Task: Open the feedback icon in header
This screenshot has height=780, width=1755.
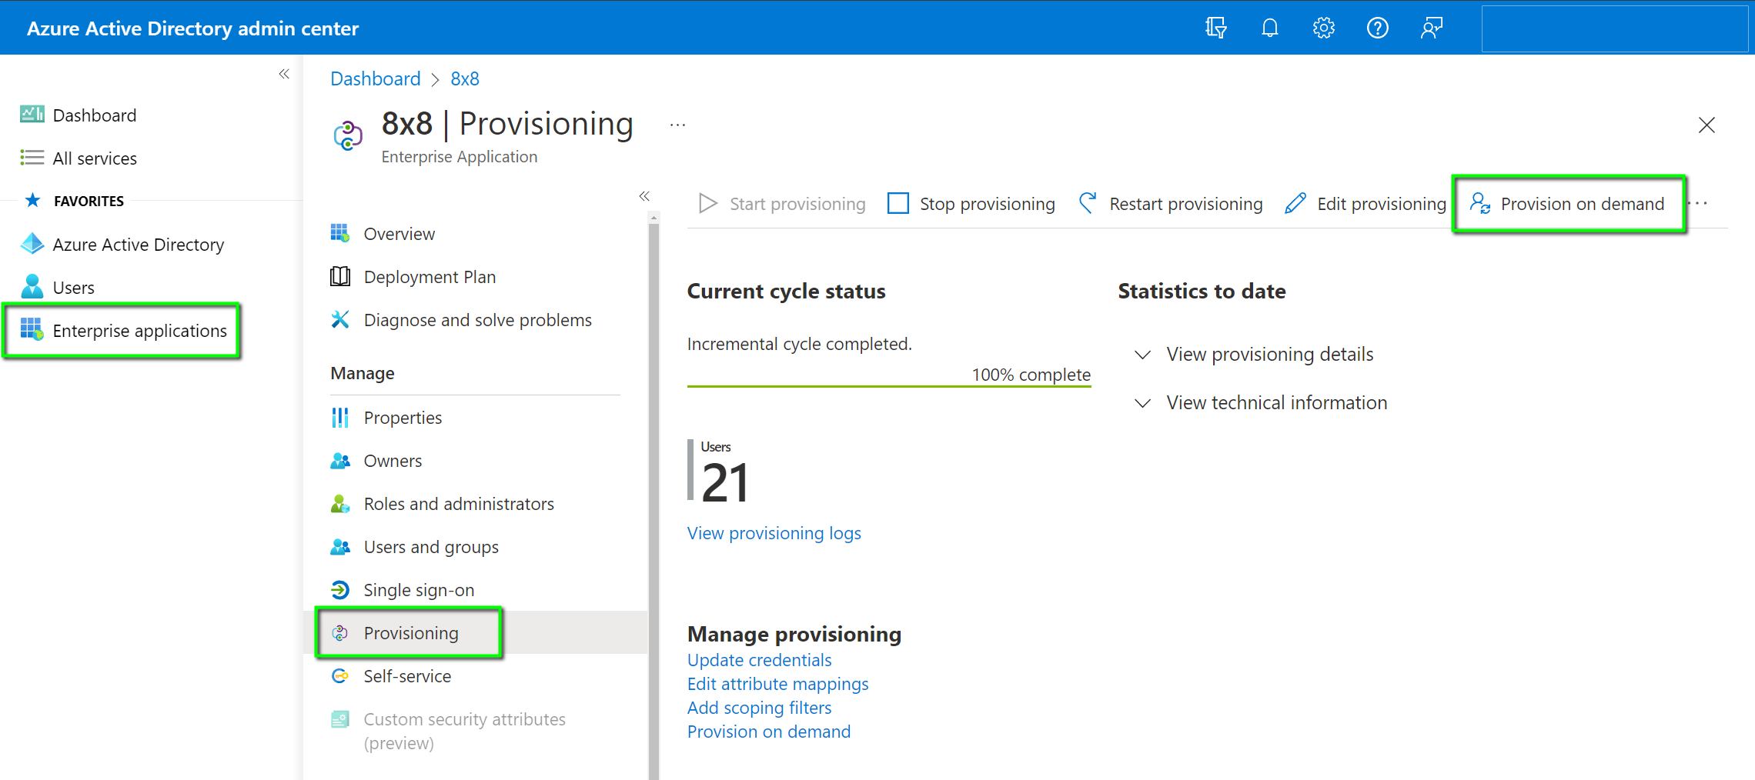Action: 1431,28
